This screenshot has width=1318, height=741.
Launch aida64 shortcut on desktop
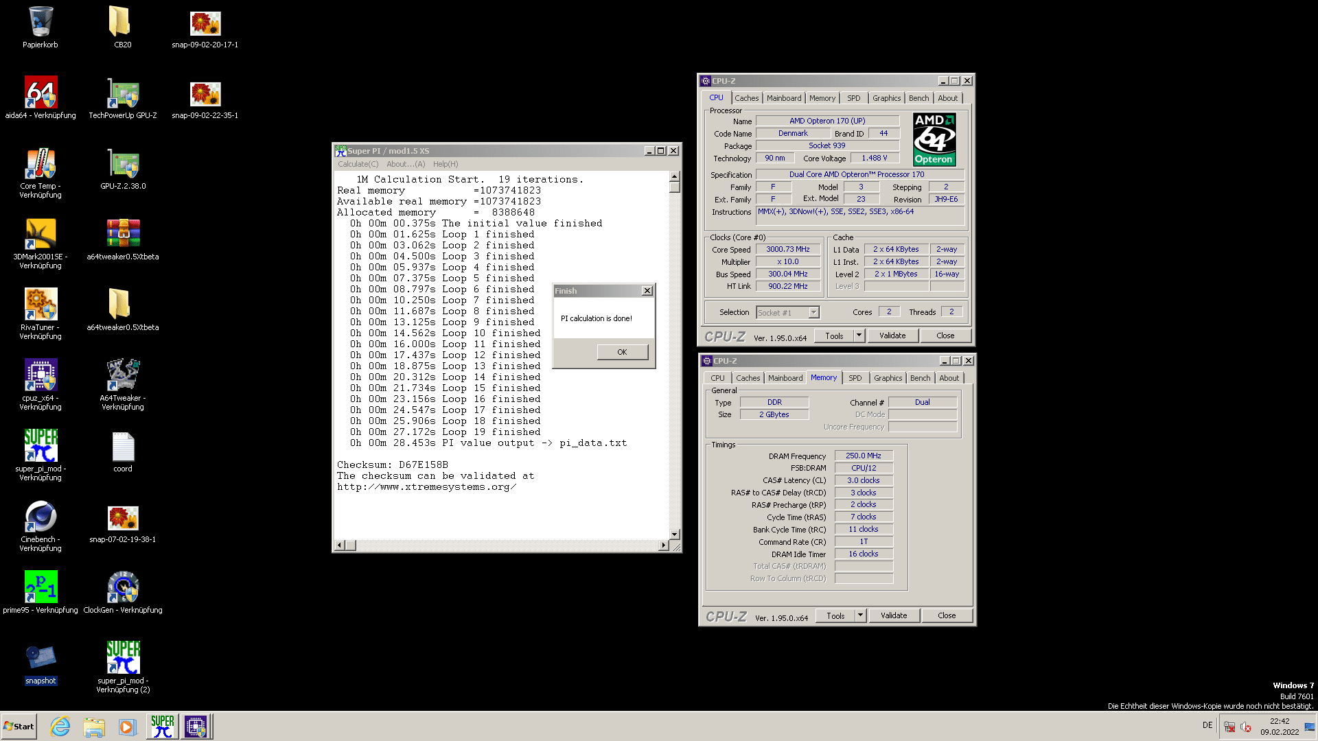pyautogui.click(x=41, y=97)
